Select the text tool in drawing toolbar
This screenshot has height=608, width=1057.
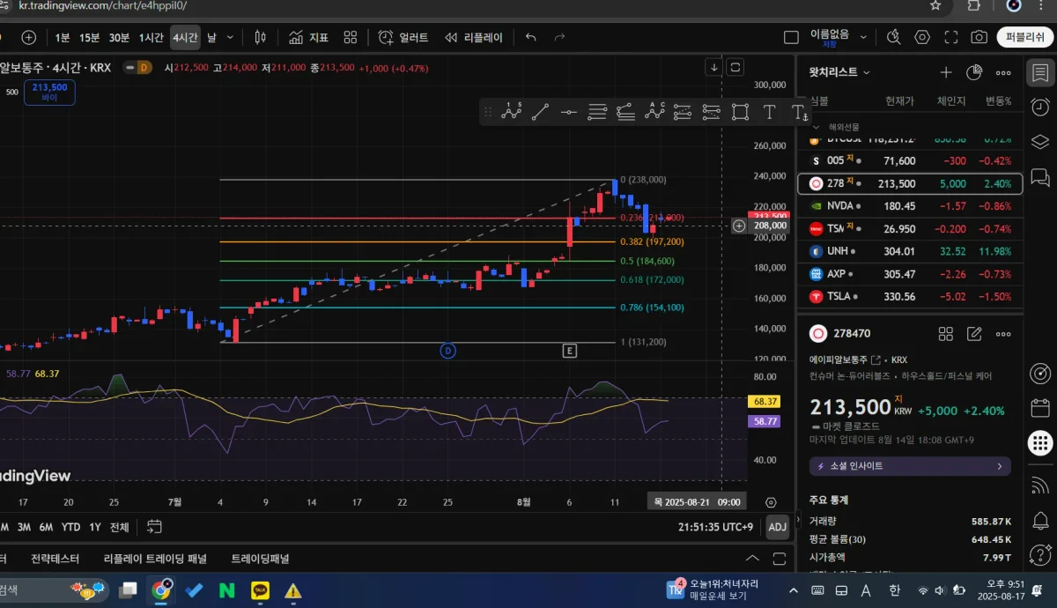769,112
